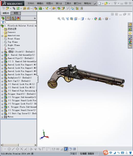Open SolidWorks Resources in task pane

coord(130,25)
